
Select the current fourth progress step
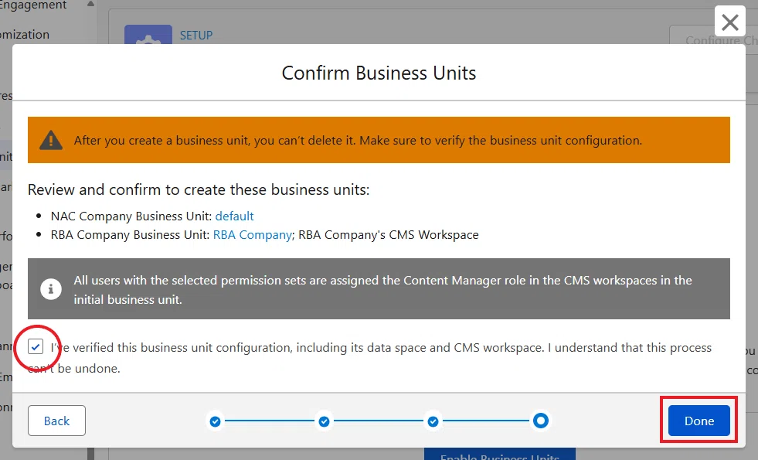tap(541, 421)
